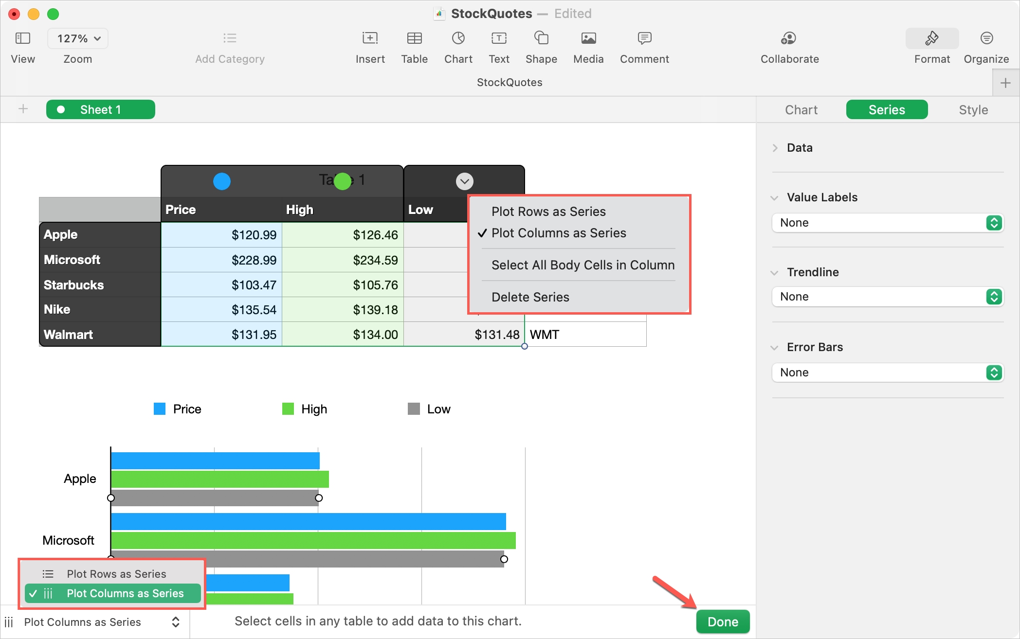Expand the Data section panel
Screen dimensions: 1020x639
776,146
